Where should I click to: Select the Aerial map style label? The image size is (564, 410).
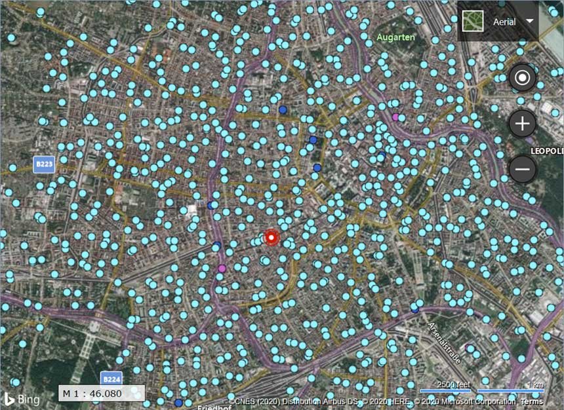pyautogui.click(x=504, y=22)
